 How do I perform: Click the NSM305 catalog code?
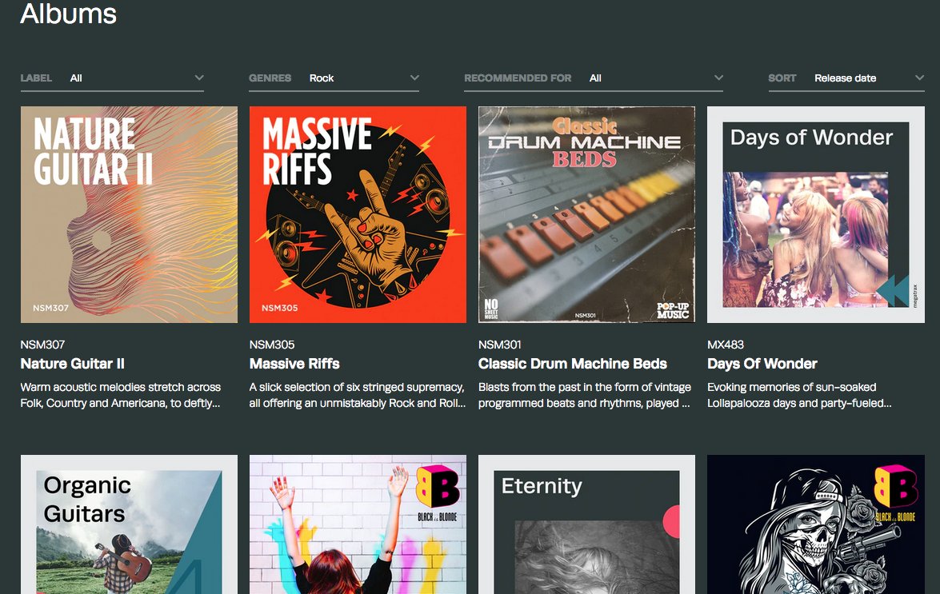tap(271, 345)
